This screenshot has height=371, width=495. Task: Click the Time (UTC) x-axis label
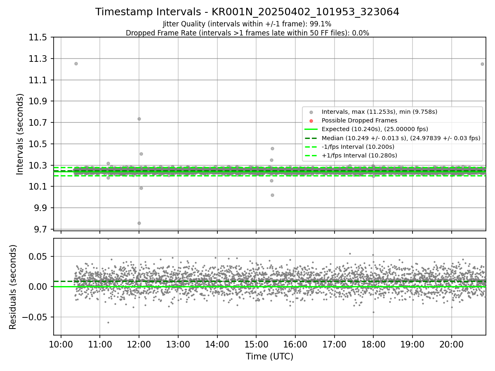click(x=269, y=357)
